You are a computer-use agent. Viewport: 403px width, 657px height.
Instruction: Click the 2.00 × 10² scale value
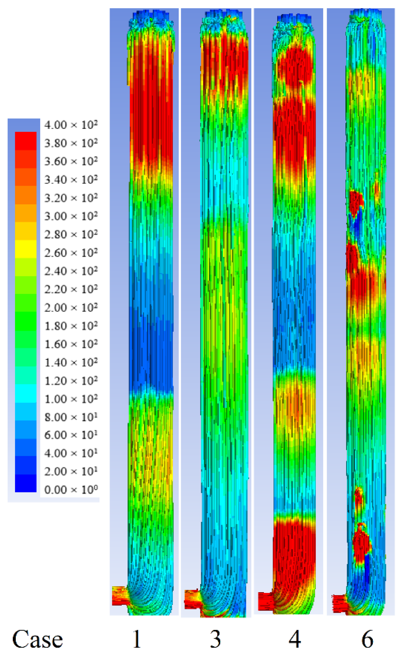click(71, 307)
